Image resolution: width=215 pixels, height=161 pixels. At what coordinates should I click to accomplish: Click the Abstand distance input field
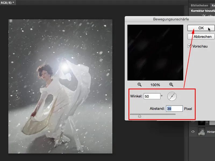174,109
